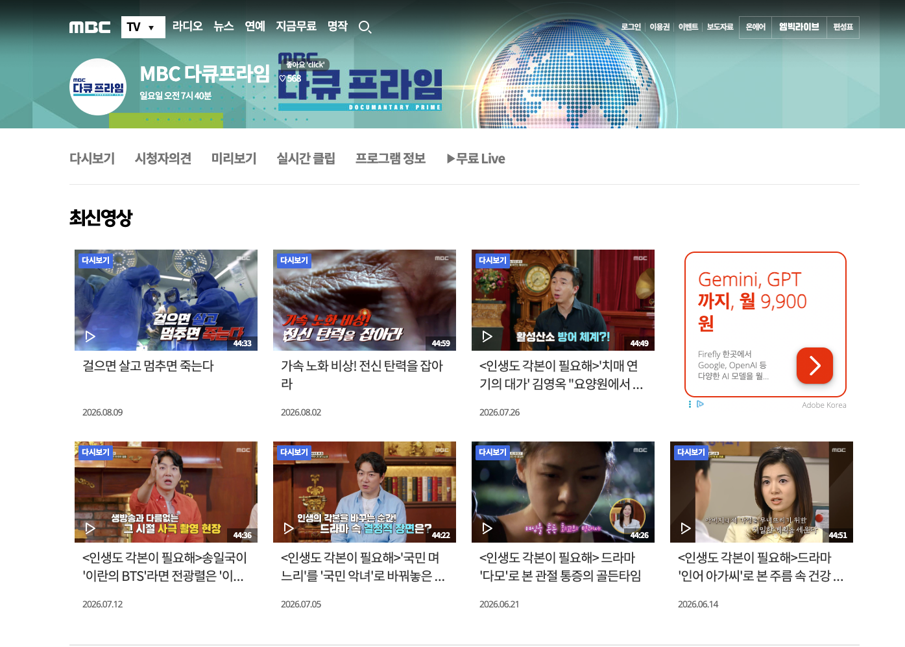Click the 보도자료 link

(x=720, y=27)
